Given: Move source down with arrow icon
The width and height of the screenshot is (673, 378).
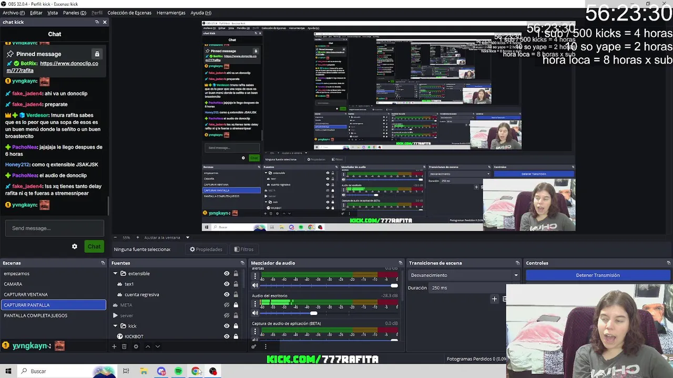Looking at the screenshot, I should tap(157, 346).
